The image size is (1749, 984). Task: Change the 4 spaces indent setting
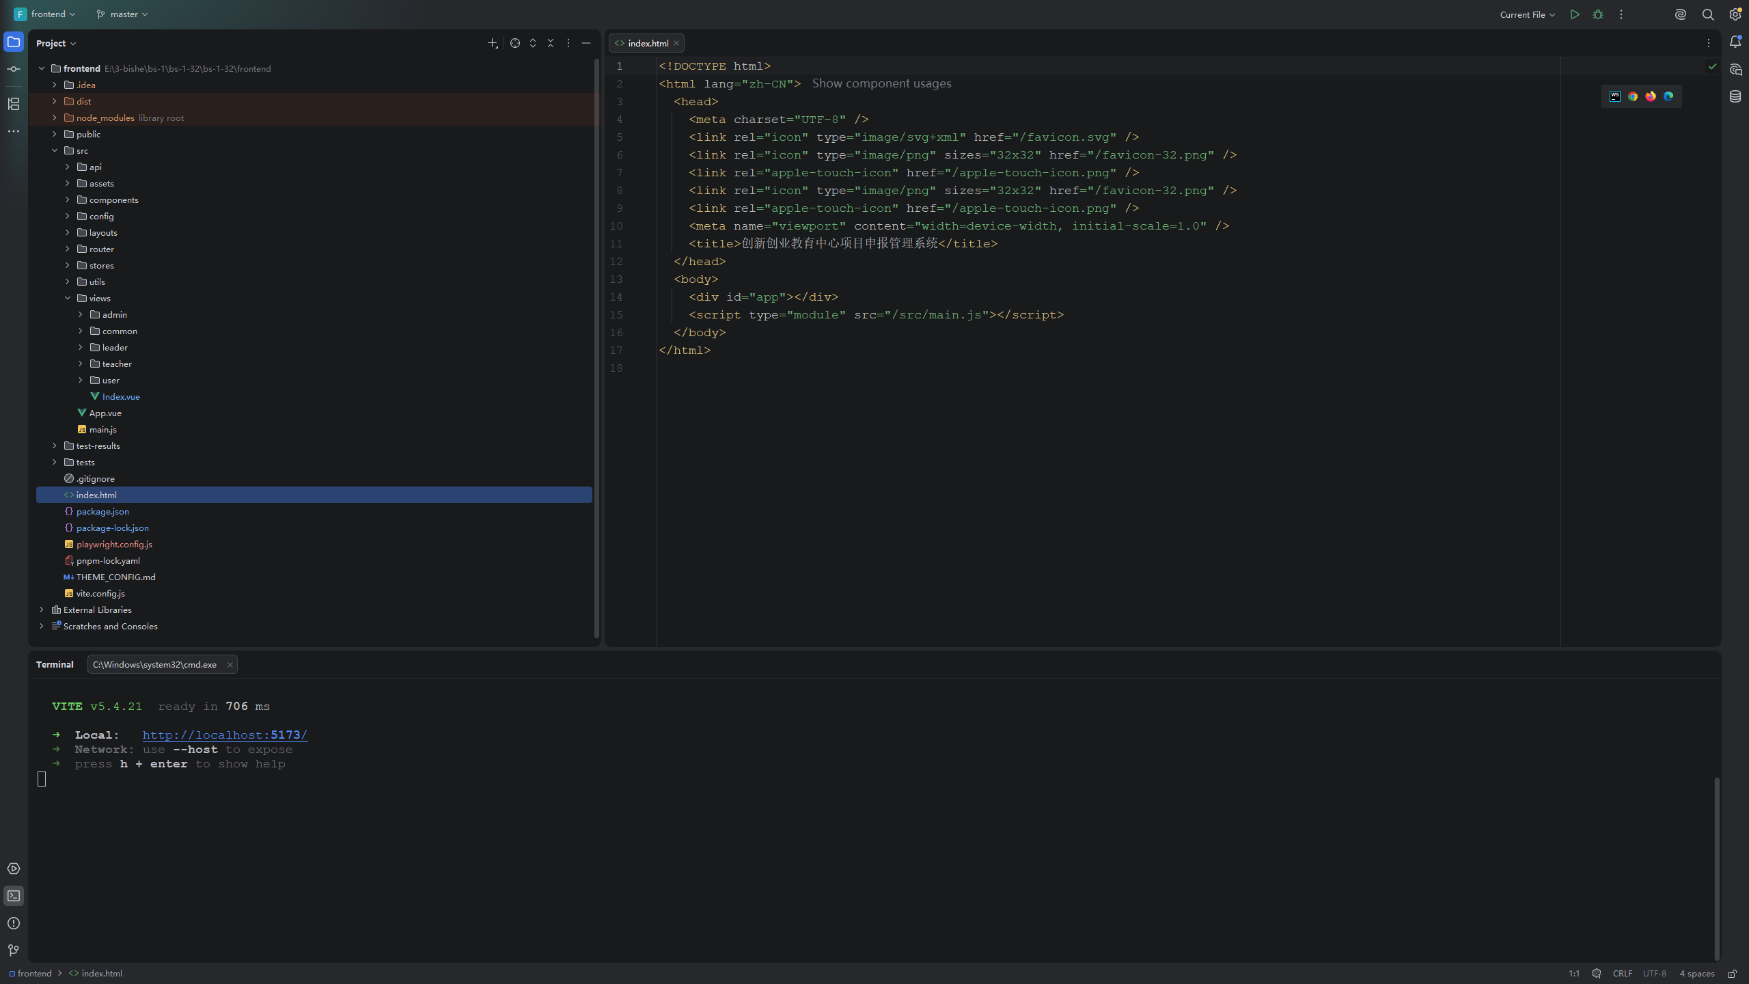pos(1696,974)
